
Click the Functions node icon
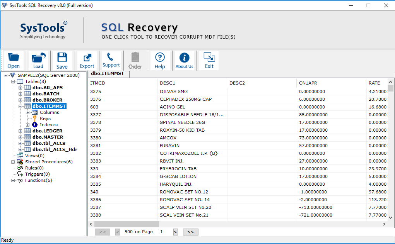point(20,180)
